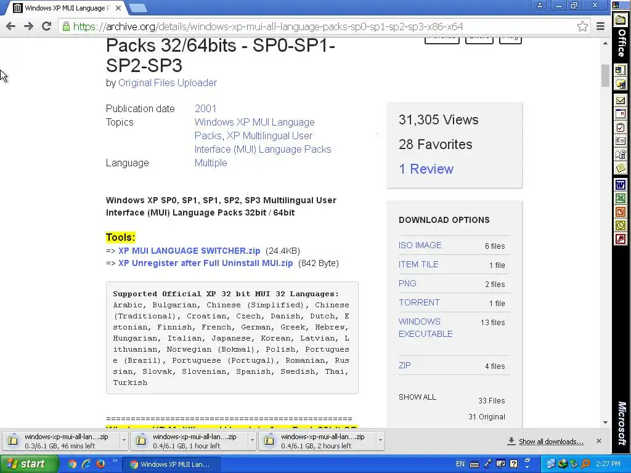Click the scrollbar down arrow
Image resolution: width=631 pixels, height=473 pixels.
point(605,422)
